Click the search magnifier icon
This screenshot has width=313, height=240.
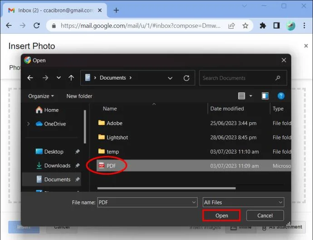pos(278,78)
